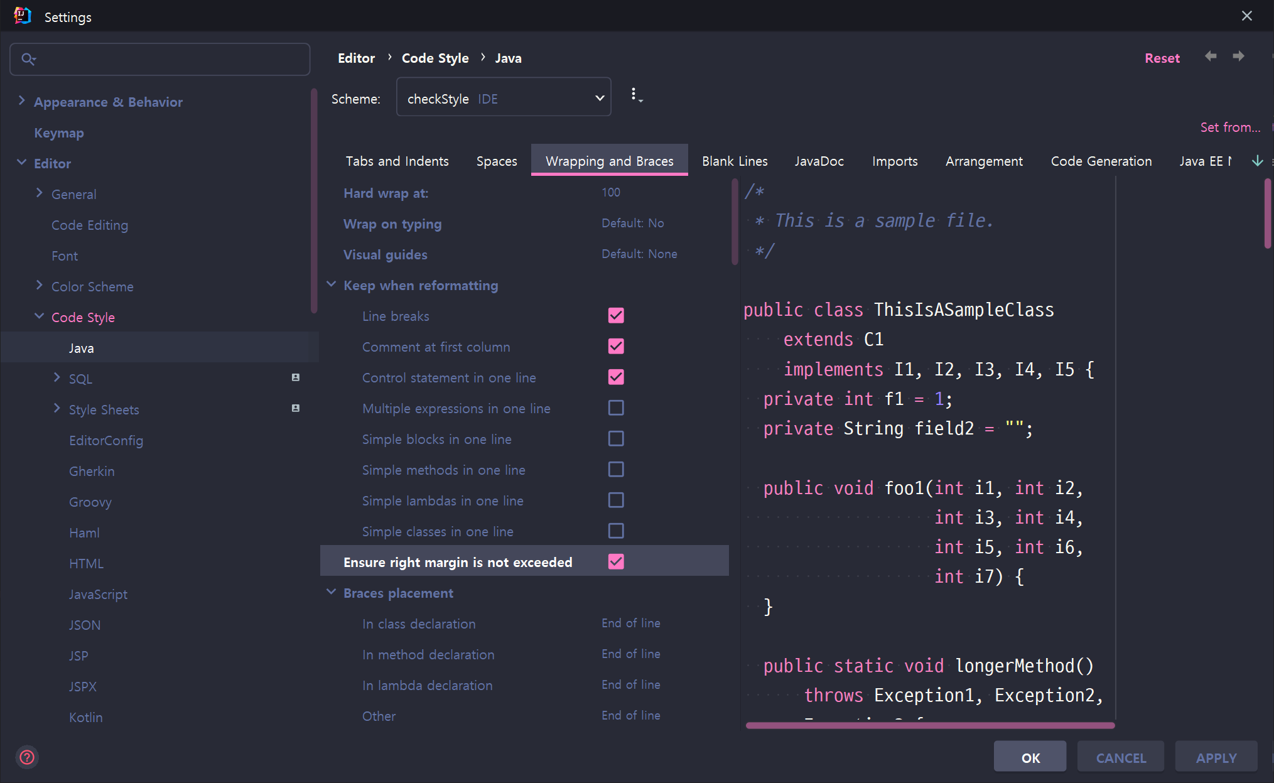This screenshot has height=783, width=1274.
Task: Click the back navigation arrow
Action: [1211, 57]
